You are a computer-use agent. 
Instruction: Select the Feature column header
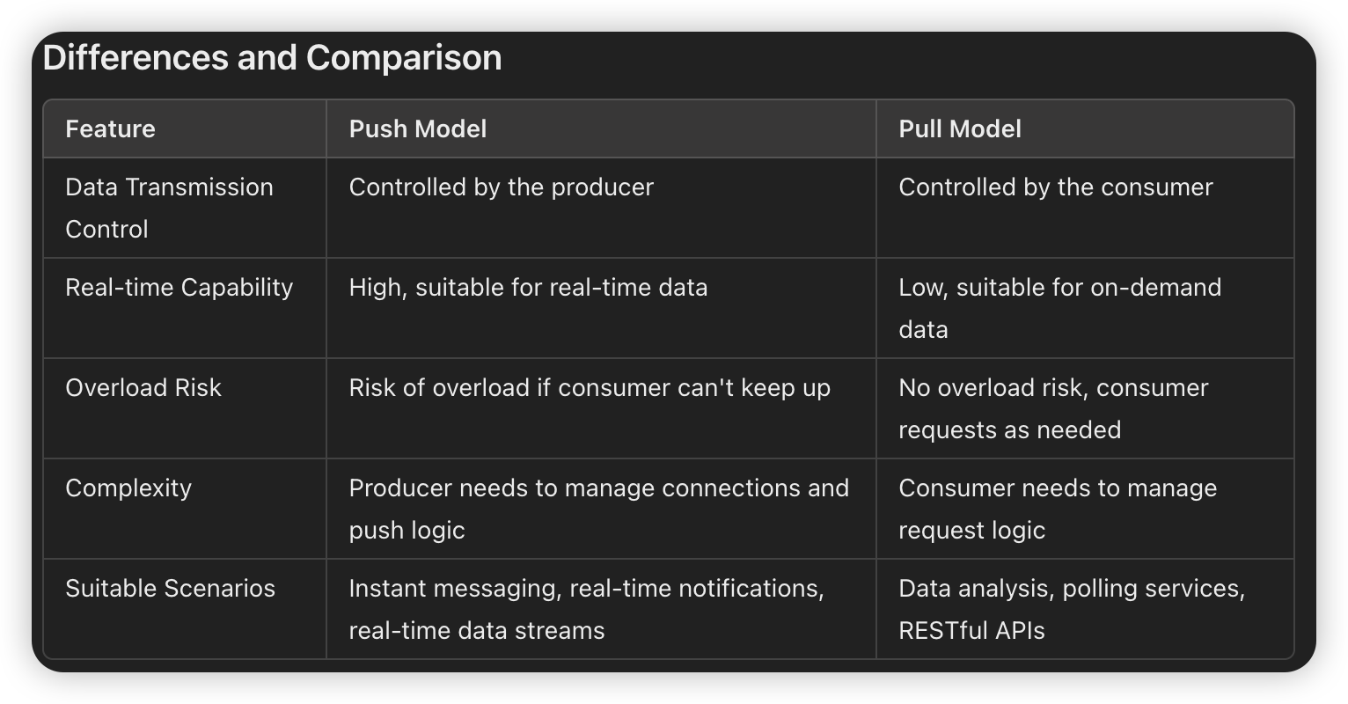tap(185, 128)
